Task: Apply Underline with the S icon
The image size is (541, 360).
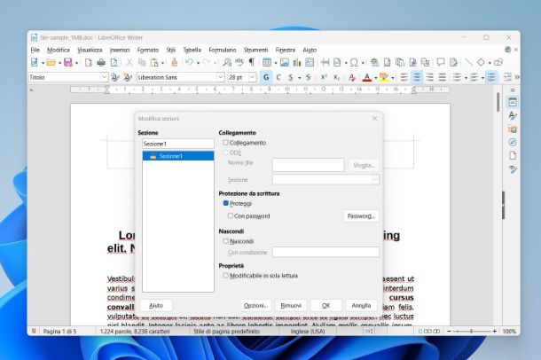Action: coord(291,77)
